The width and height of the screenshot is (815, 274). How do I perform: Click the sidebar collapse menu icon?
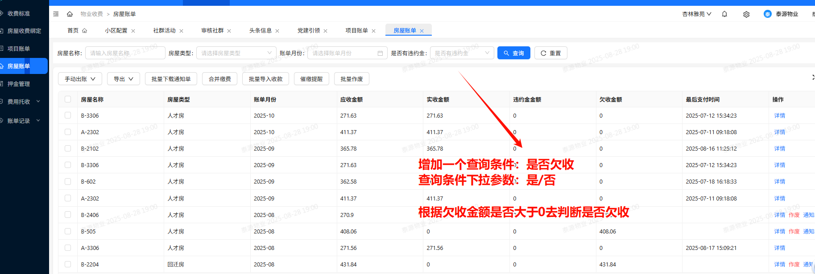pos(56,14)
